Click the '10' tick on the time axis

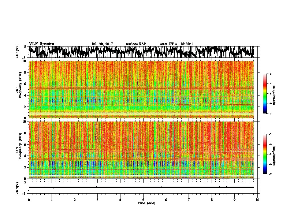click(257, 200)
